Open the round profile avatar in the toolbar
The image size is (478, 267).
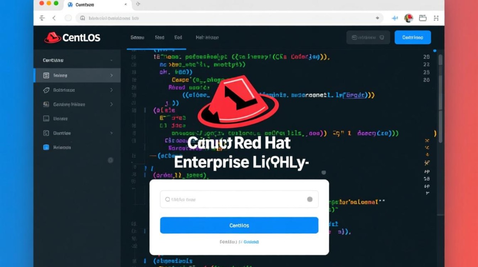click(x=409, y=18)
